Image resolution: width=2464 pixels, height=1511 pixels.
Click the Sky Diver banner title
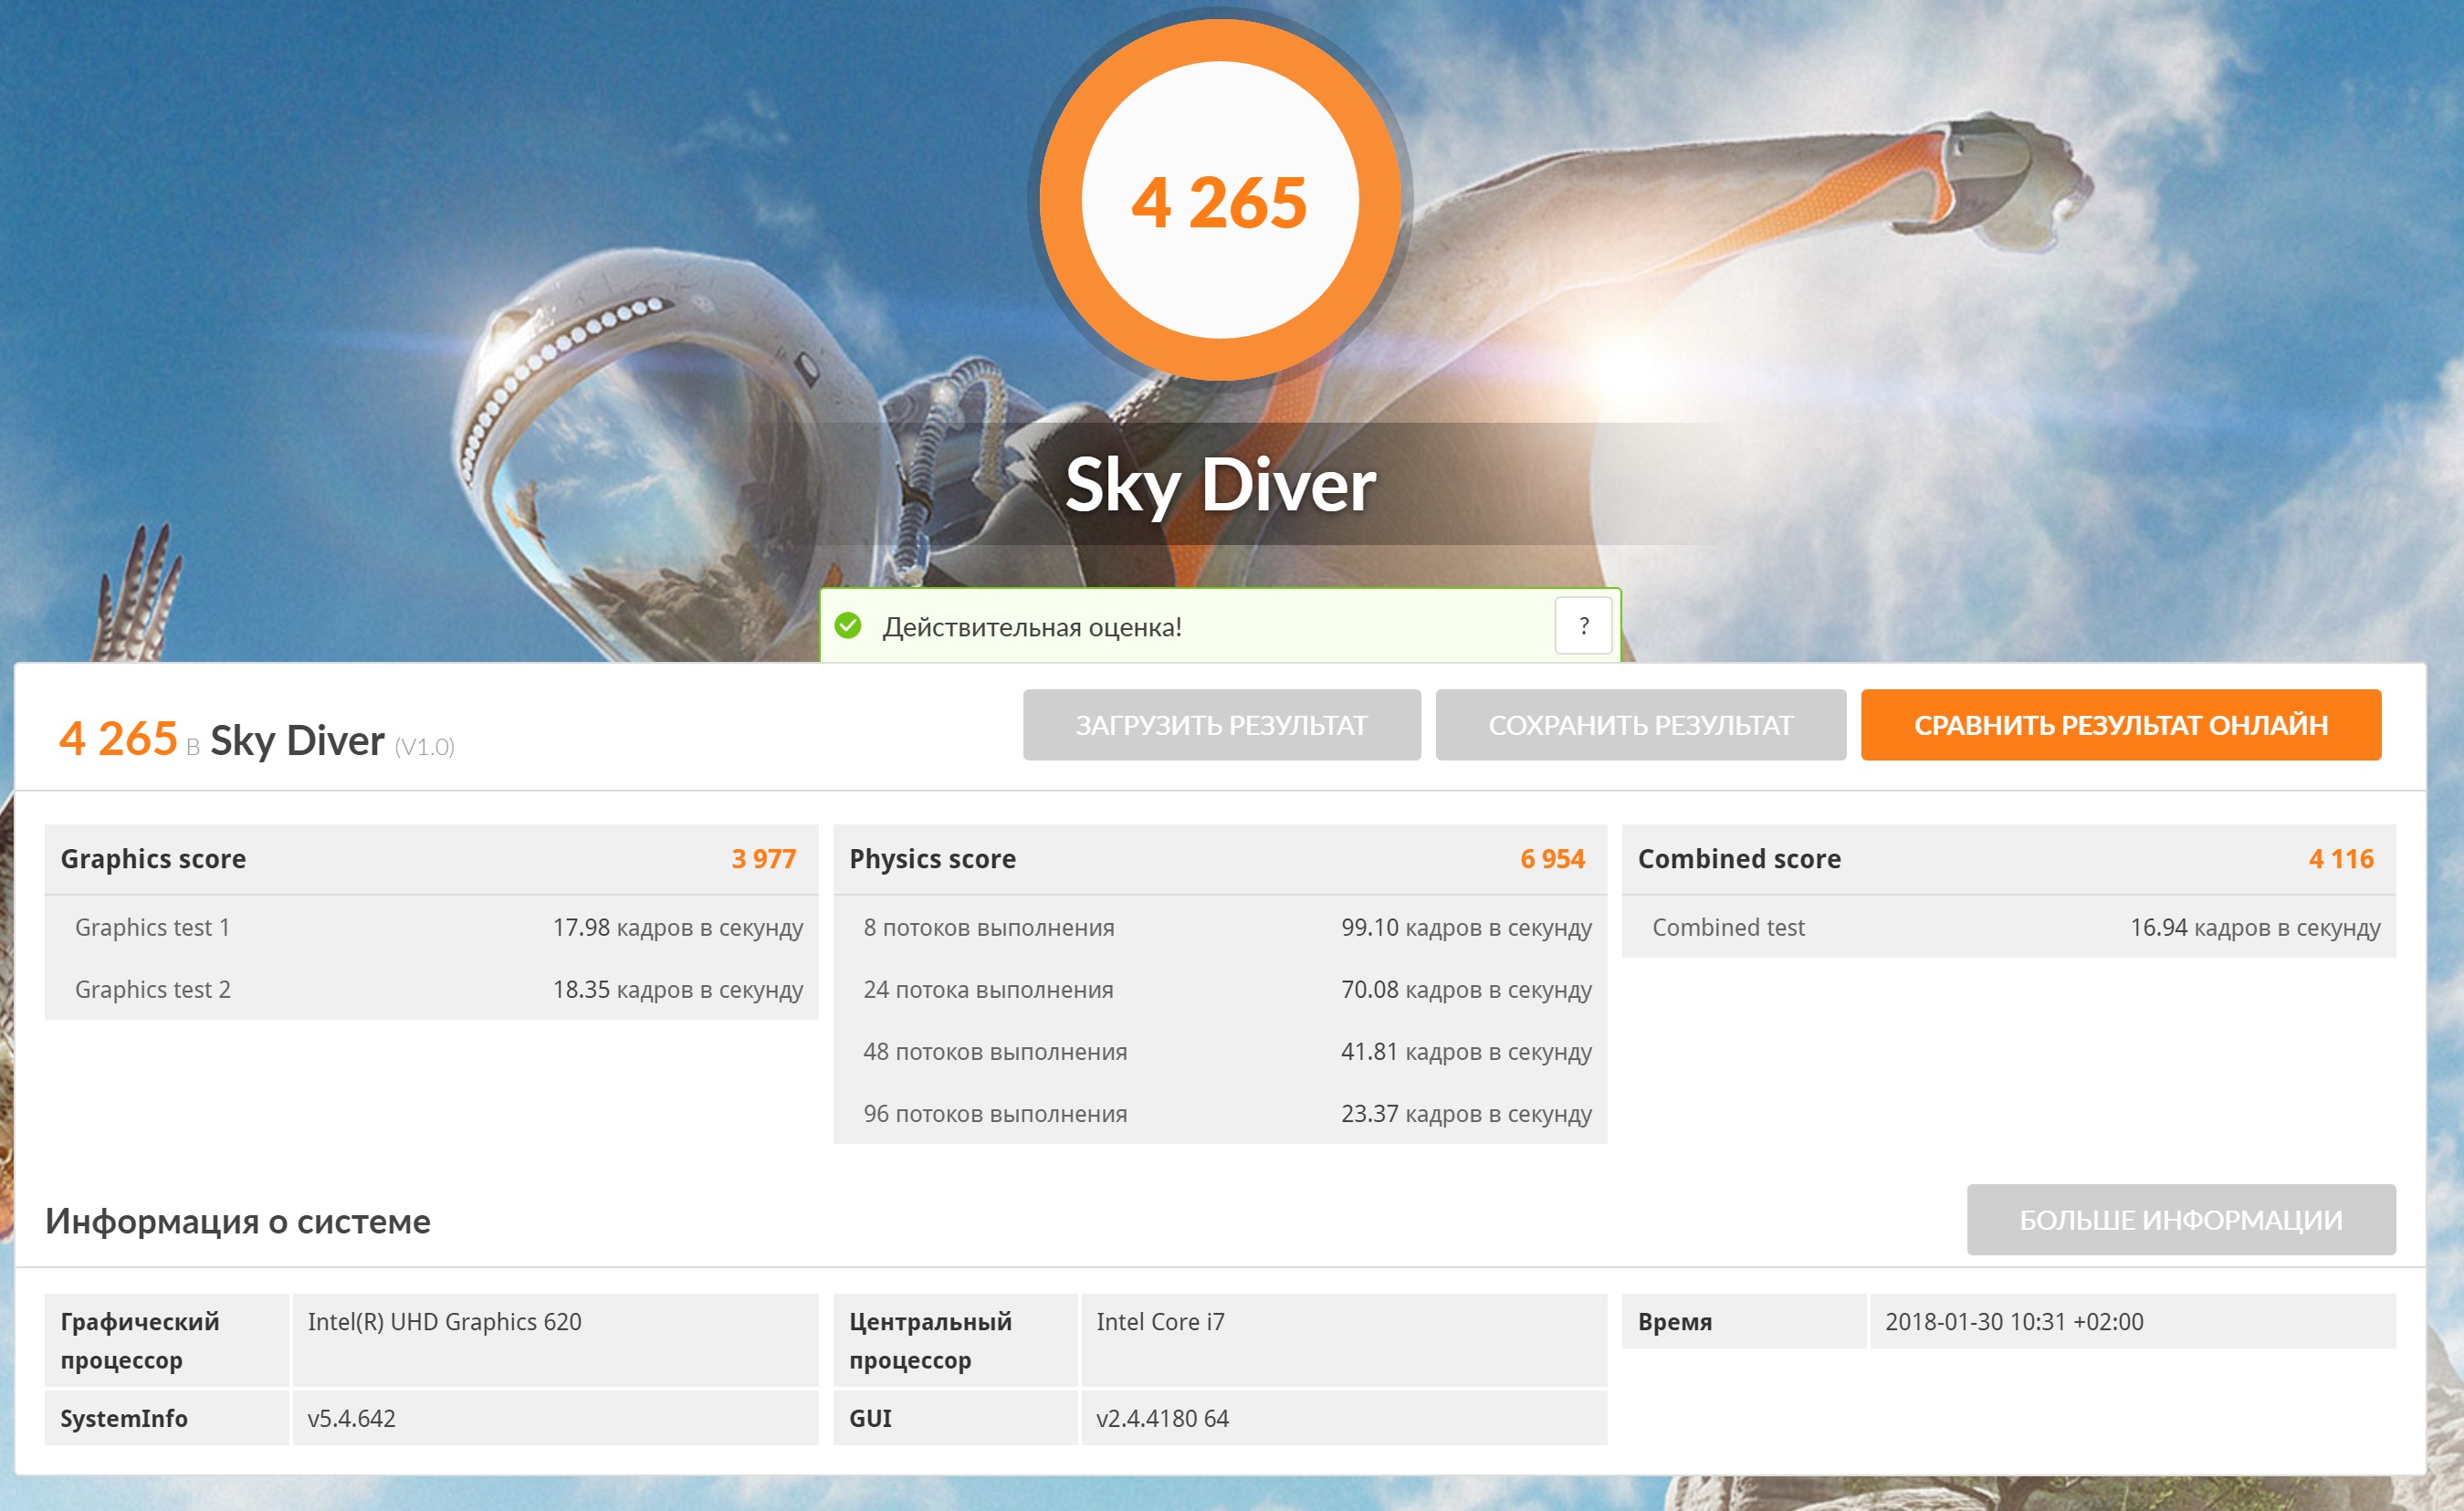click(1220, 485)
